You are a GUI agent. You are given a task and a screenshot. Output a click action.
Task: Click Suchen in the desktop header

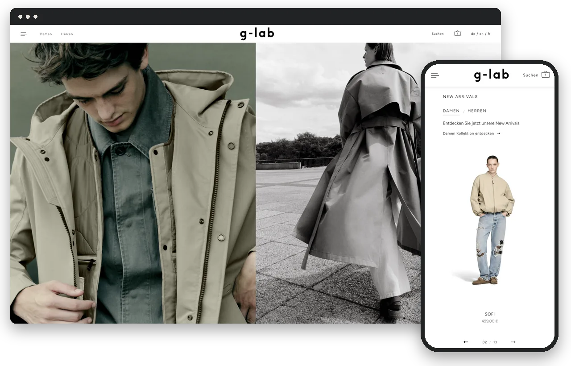pos(438,34)
